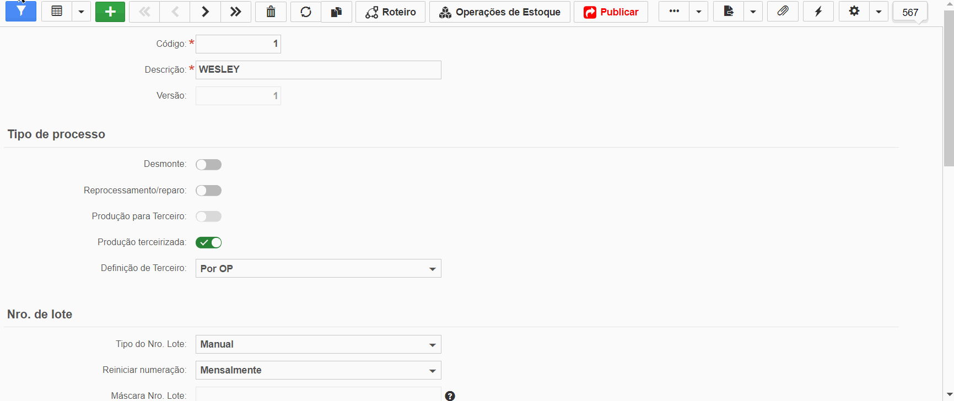Open the three-dots more options button
The width and height of the screenshot is (954, 401).
(x=674, y=12)
